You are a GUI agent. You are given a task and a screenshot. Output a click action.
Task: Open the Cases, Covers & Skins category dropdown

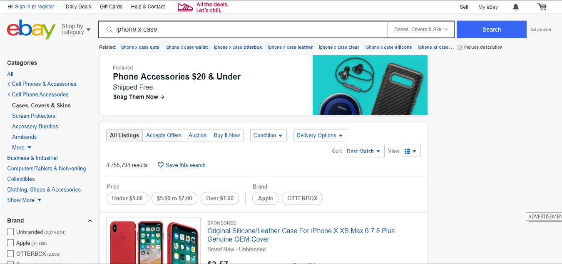click(x=420, y=29)
